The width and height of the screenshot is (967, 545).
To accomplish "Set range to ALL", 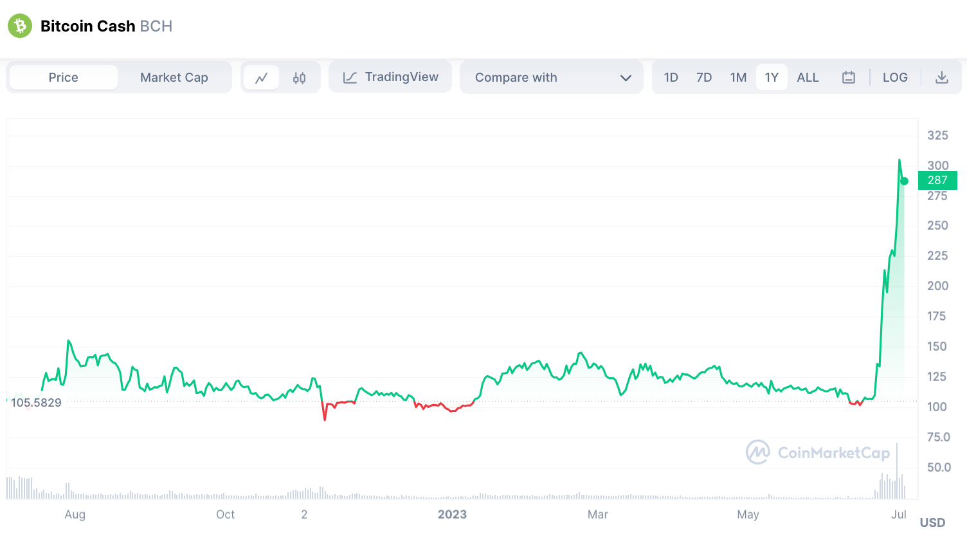I will click(x=808, y=77).
